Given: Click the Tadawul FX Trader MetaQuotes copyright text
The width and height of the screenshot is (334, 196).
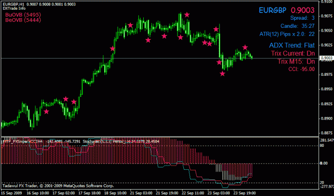Looking at the screenshot, I should click(x=58, y=186).
